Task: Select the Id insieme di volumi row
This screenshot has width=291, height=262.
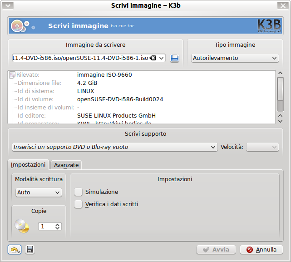Action: (x=142, y=108)
